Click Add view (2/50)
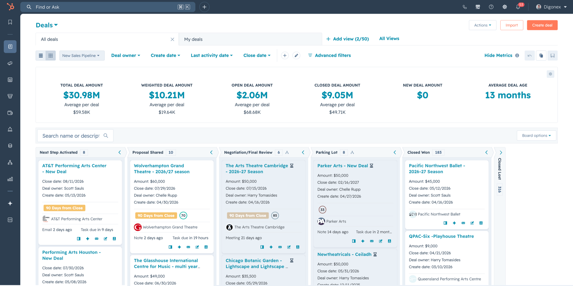The height and width of the screenshot is (286, 573). point(348,39)
